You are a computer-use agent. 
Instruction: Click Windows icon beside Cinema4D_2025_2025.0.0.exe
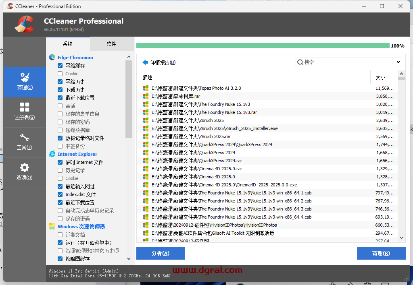[145, 185]
